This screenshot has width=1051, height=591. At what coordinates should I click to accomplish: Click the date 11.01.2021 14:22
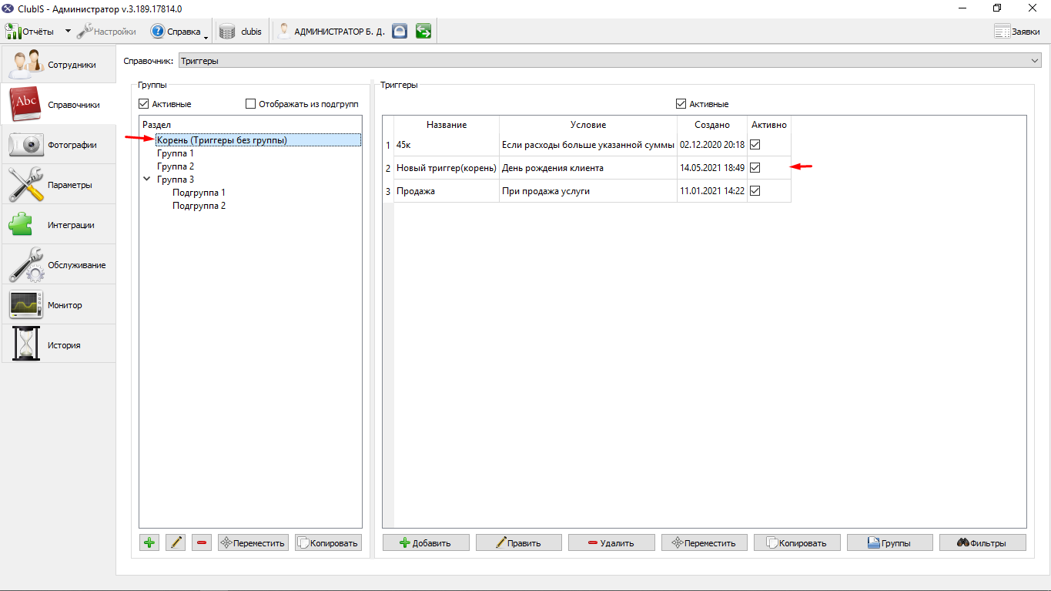tap(712, 191)
